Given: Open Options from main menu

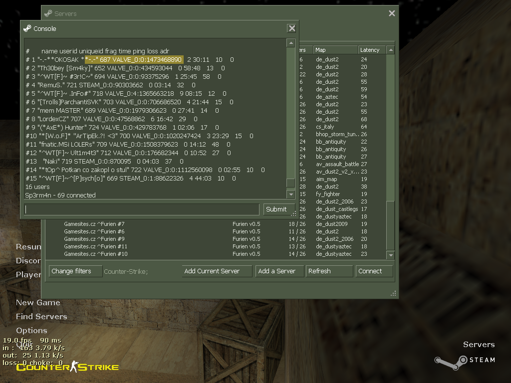Looking at the screenshot, I should (31, 331).
